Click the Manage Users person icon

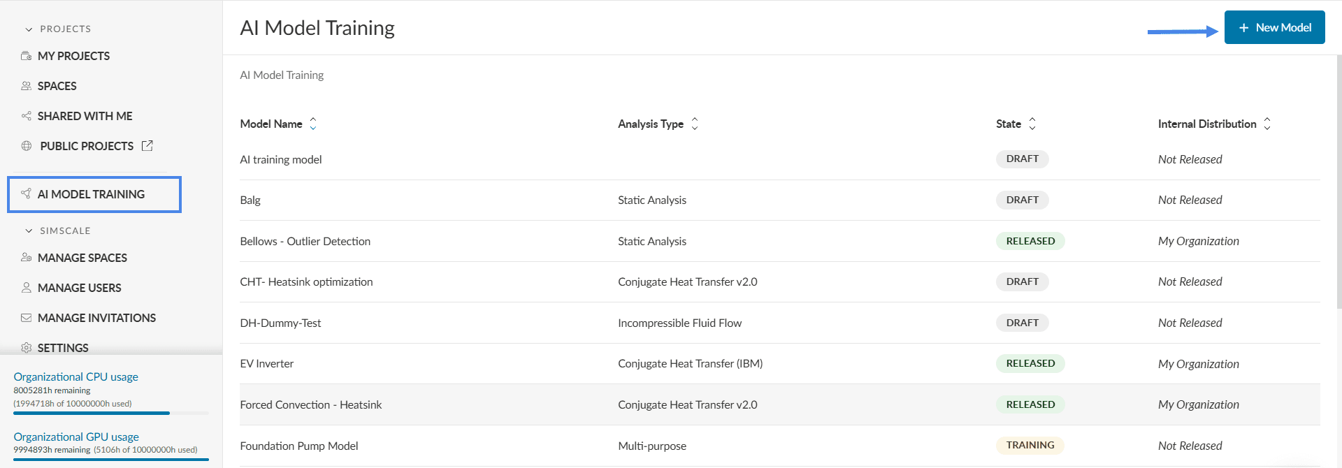pos(26,288)
